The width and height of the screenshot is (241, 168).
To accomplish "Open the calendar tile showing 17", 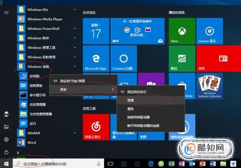I will tap(96, 31).
